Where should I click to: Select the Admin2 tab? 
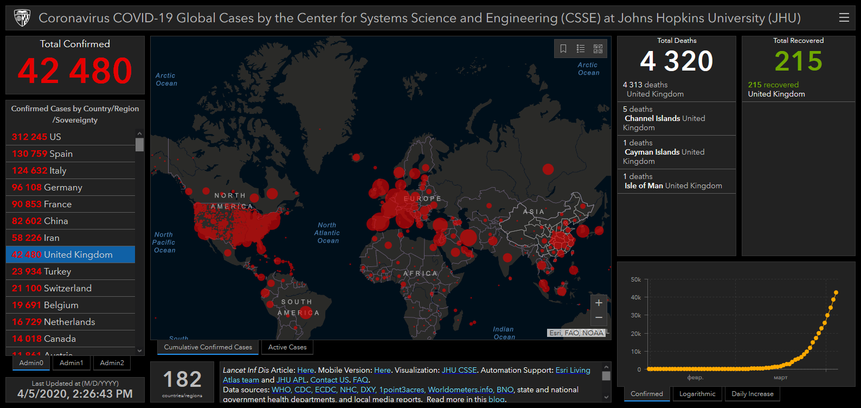coord(112,363)
